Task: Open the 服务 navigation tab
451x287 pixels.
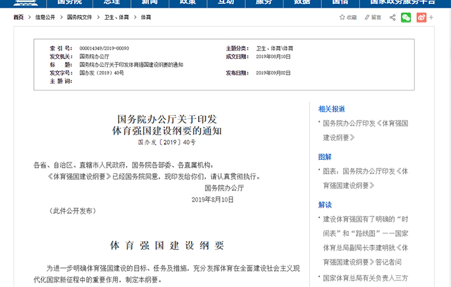Action: (x=264, y=2)
